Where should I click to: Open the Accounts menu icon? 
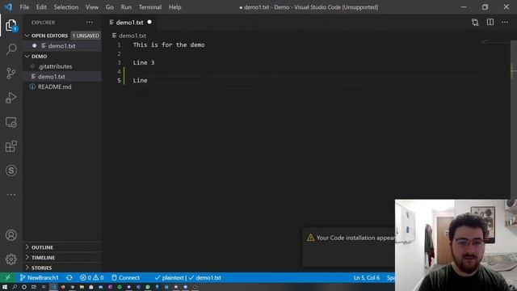pos(11,235)
